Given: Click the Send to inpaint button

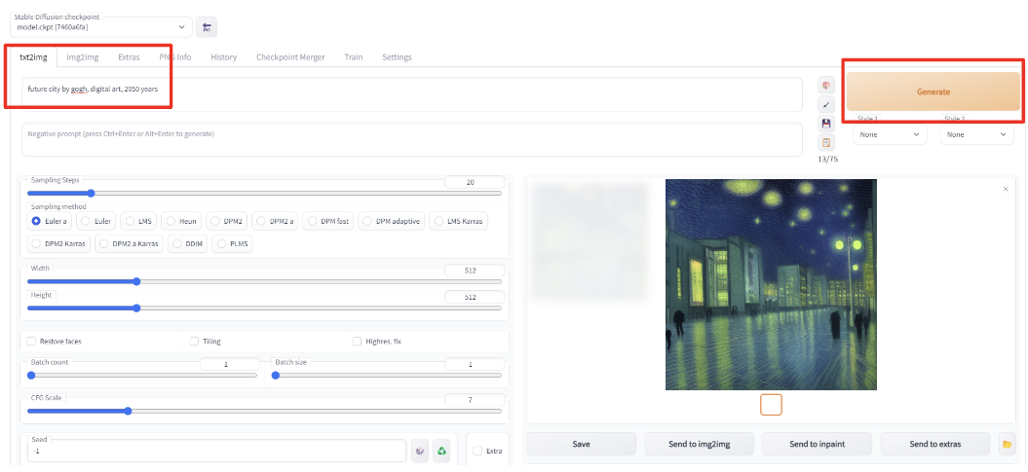Looking at the screenshot, I should coord(817,444).
